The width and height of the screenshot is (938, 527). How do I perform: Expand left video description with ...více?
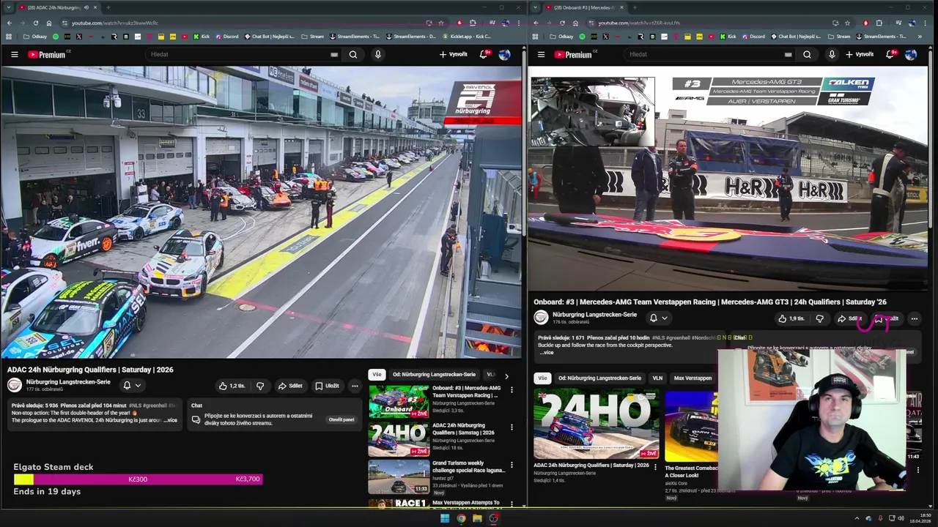pos(170,420)
